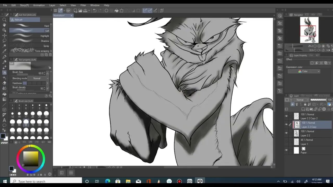Select the Move layer tool

[x=4, y=35]
